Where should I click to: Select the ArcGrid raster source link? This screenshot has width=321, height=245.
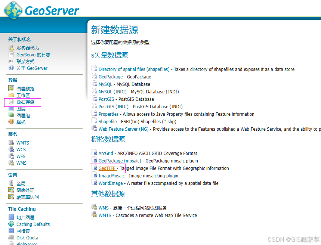106,153
